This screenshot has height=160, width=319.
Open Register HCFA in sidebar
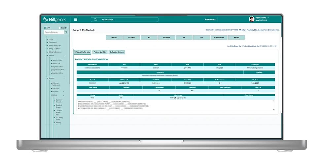(57, 73)
